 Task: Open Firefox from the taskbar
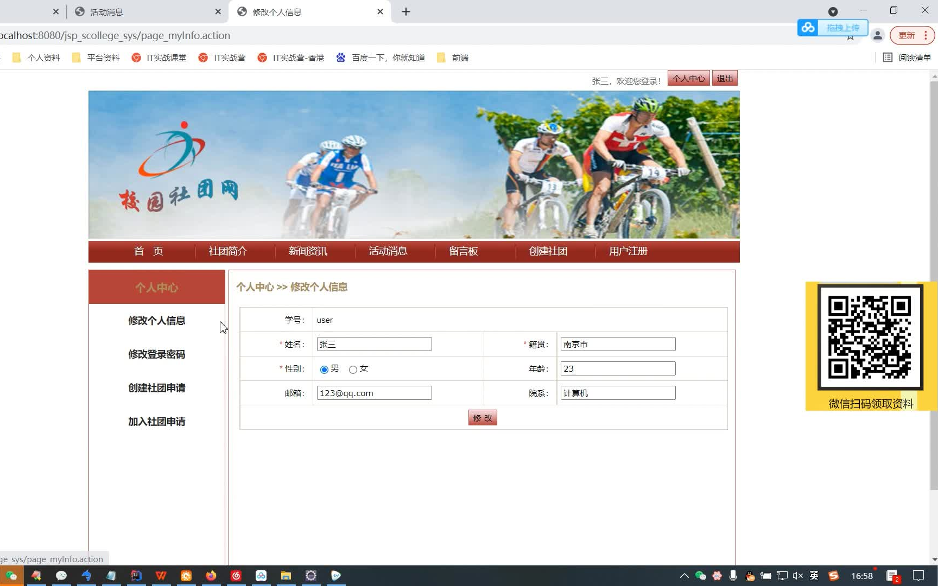211,576
